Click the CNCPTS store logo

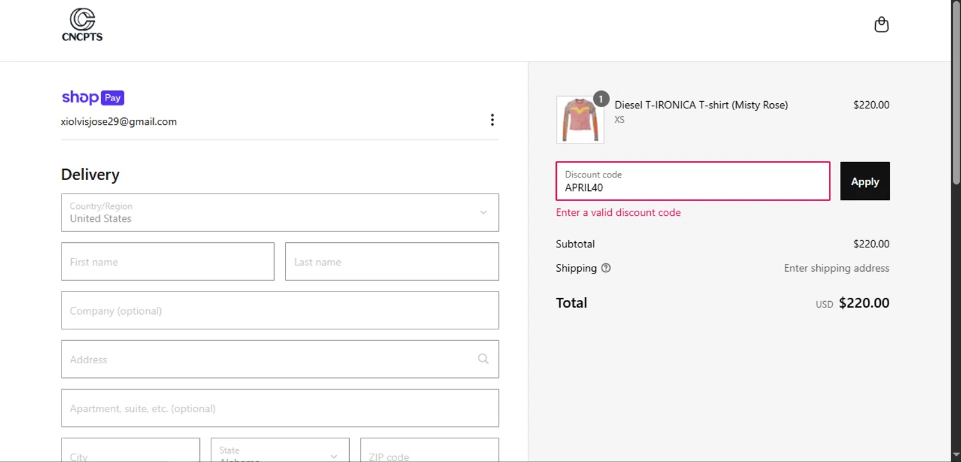tap(82, 25)
